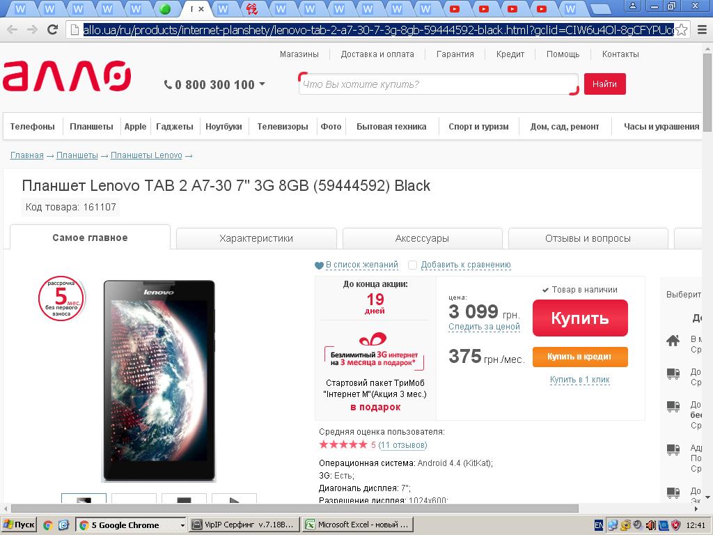Click В список желаний link
The image size is (713, 535).
tap(362, 265)
